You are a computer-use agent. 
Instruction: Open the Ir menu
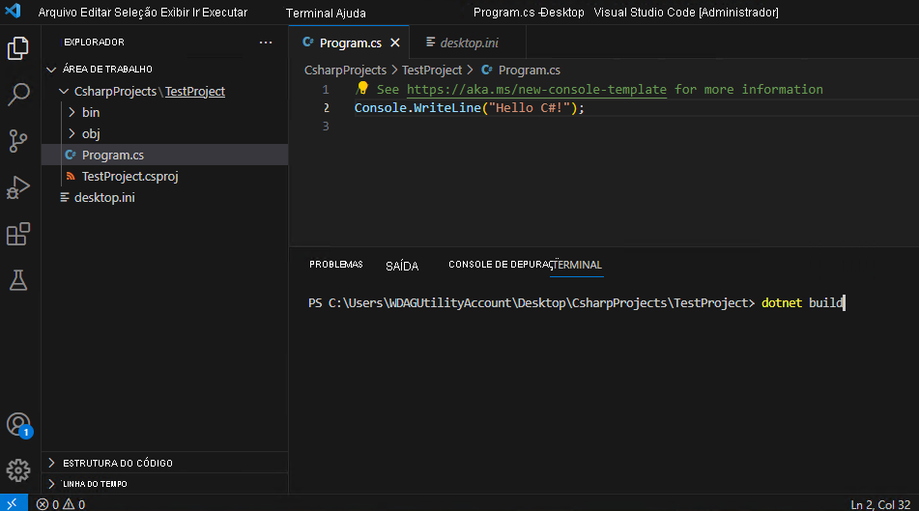point(196,13)
